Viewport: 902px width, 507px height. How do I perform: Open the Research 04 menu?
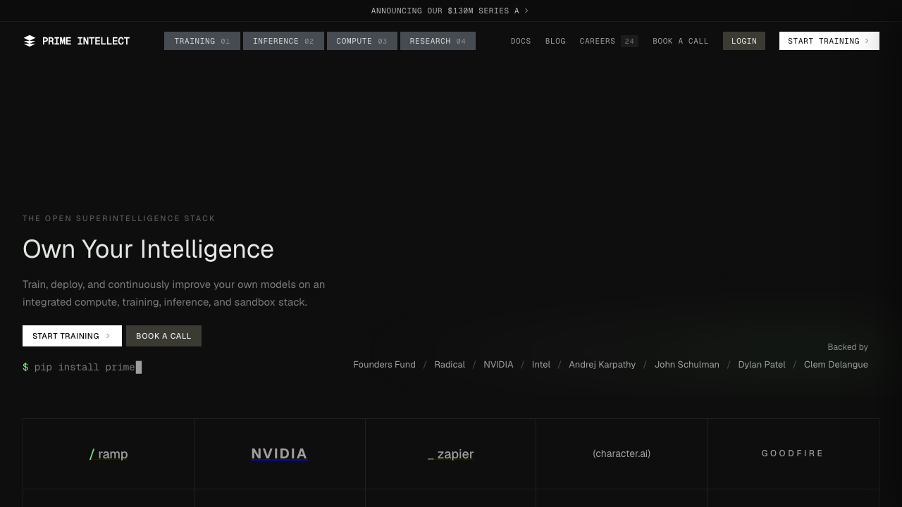coord(438,41)
